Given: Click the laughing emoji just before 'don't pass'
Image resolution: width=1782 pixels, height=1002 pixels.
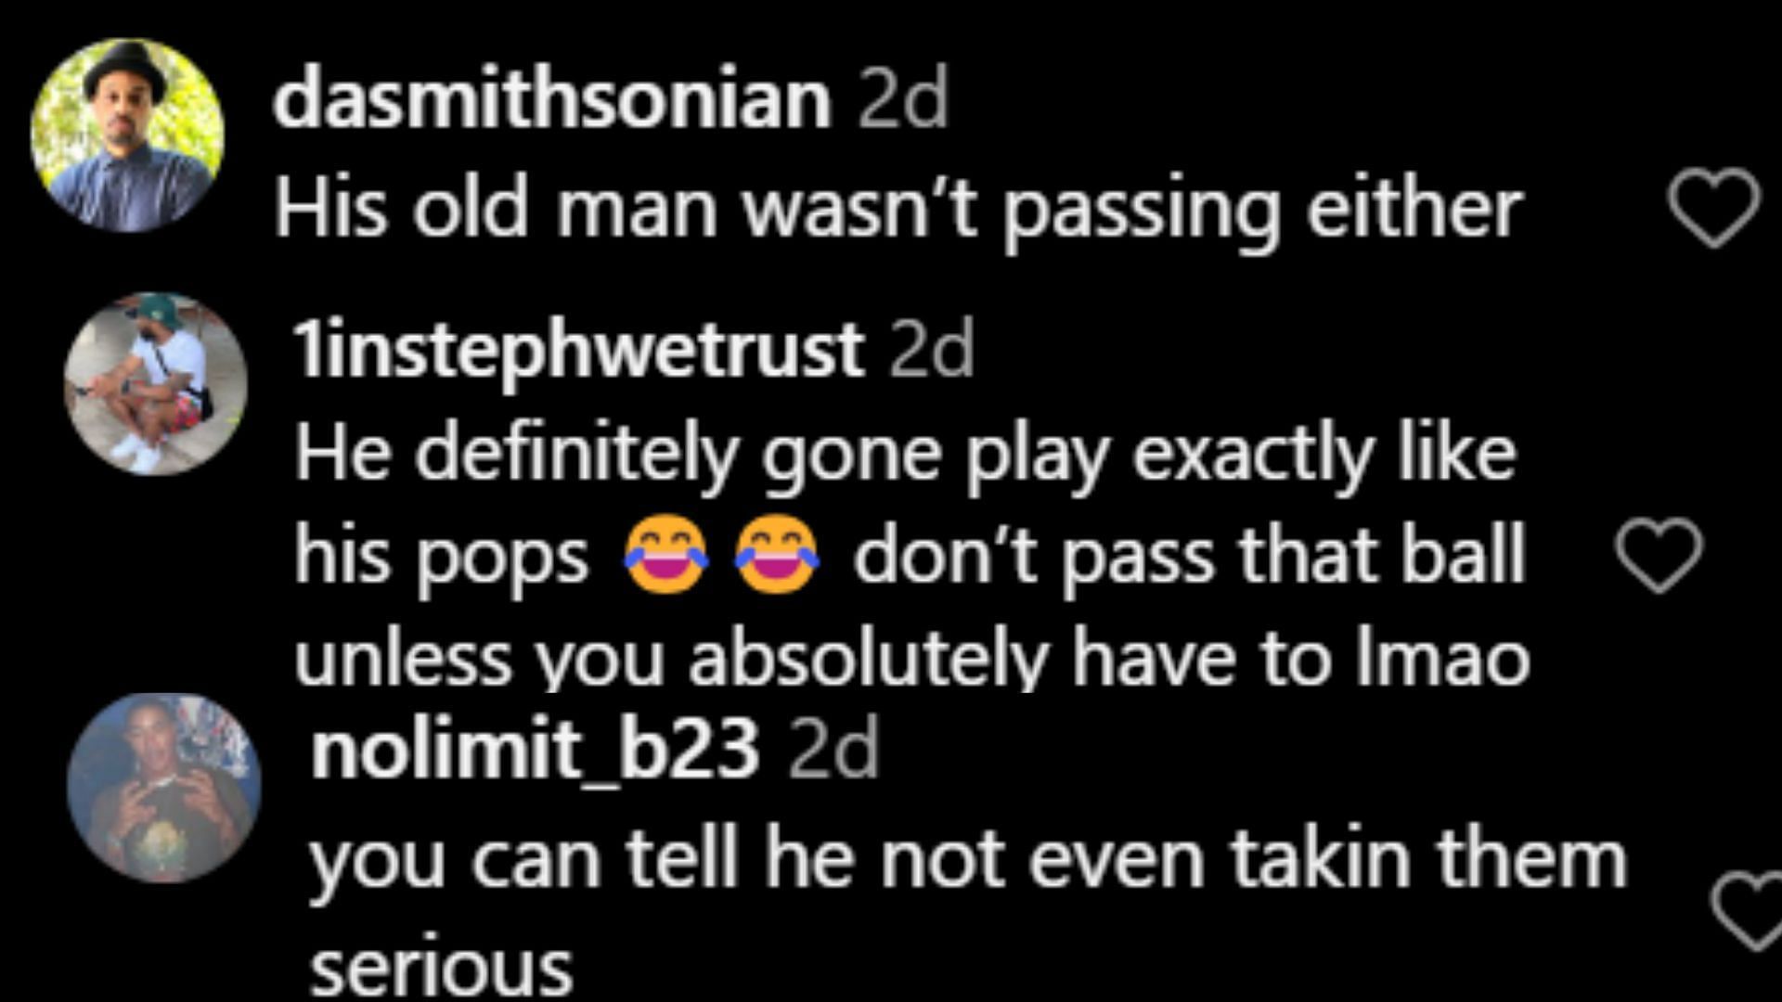Looking at the screenshot, I should 777,554.
